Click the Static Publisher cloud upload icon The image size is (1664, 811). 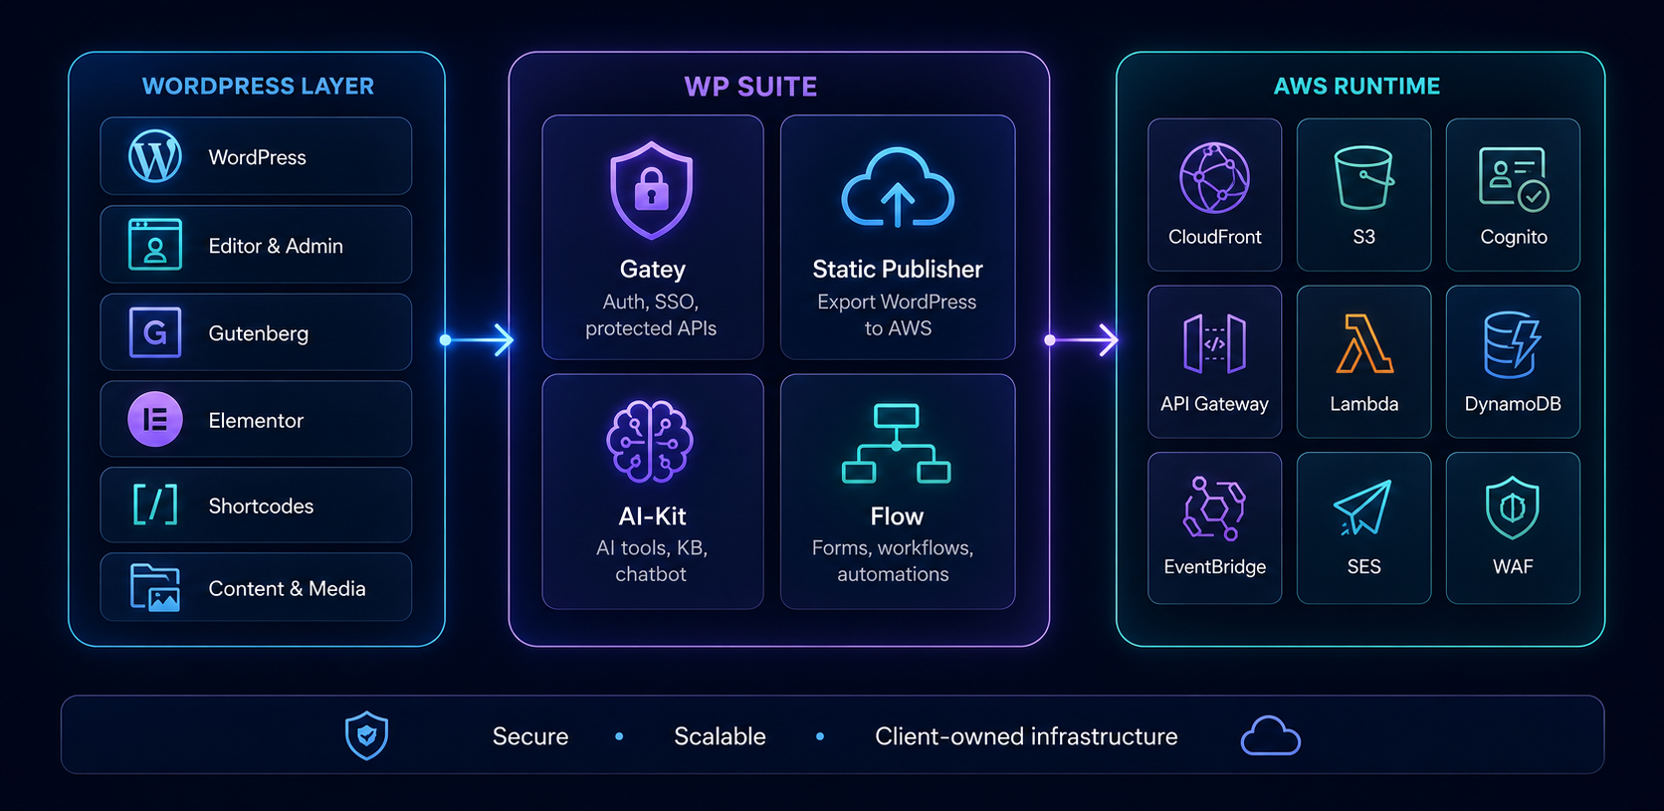coord(898,188)
